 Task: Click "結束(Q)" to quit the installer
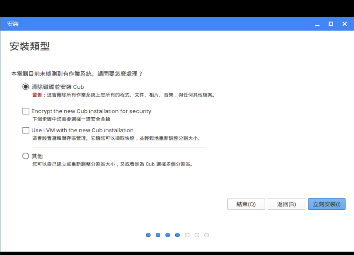tap(246, 204)
